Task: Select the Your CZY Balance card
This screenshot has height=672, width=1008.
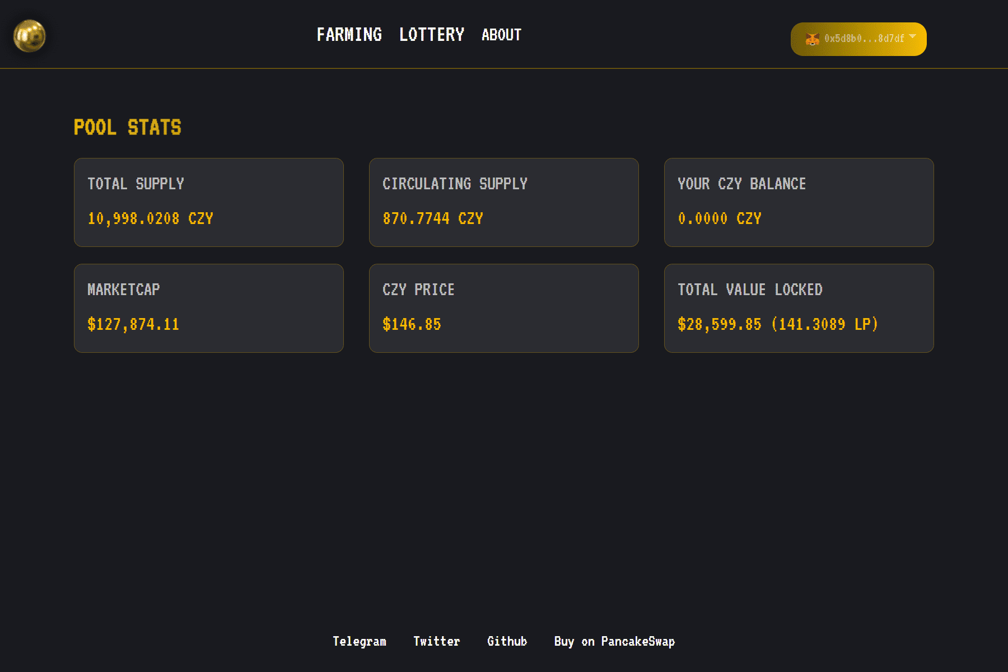Action: (x=799, y=202)
